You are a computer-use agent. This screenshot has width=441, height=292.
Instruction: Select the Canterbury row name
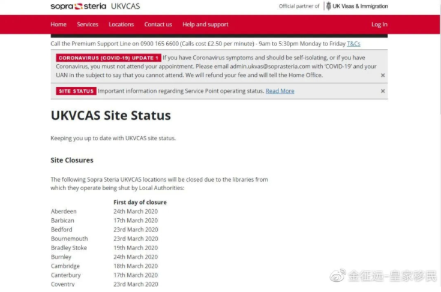[66, 275]
